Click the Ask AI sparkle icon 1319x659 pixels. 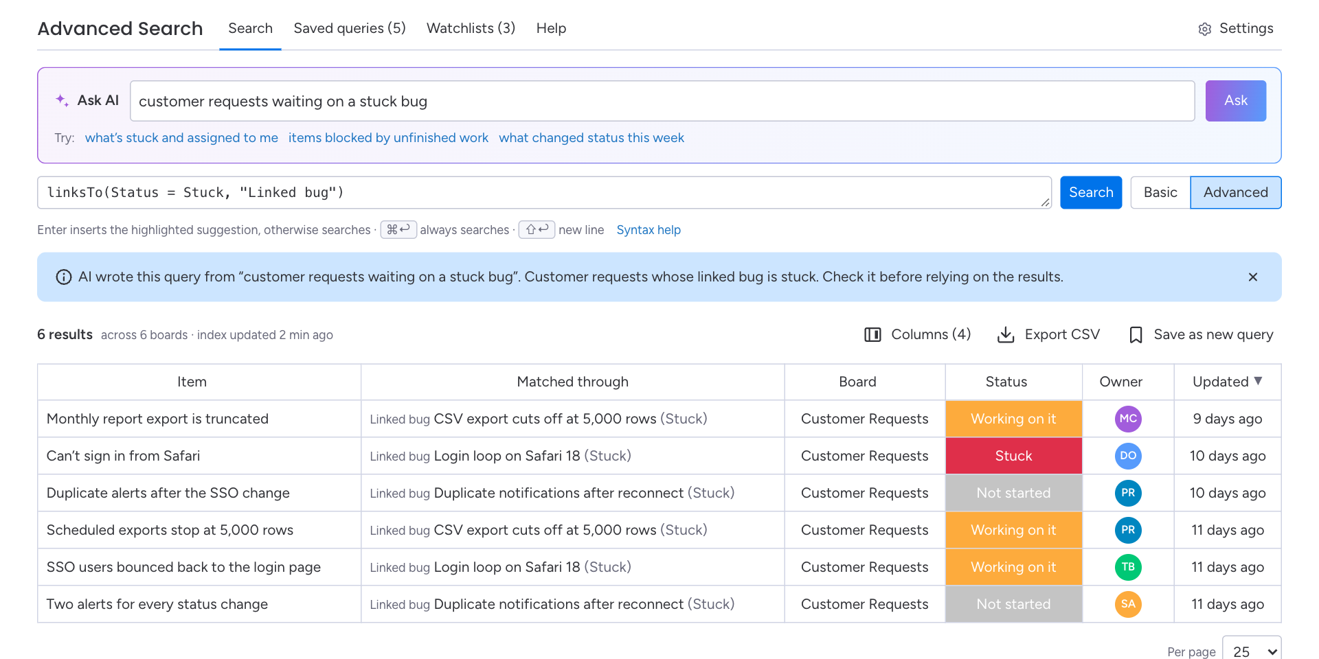pyautogui.click(x=62, y=100)
